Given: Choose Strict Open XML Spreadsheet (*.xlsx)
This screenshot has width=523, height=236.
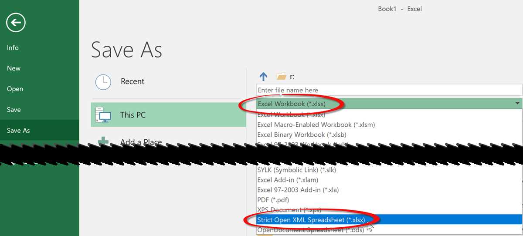Looking at the screenshot, I should tap(389, 220).
